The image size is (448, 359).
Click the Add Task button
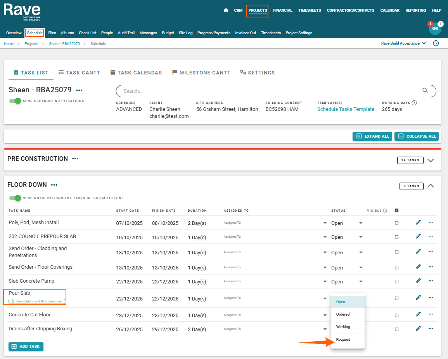pyautogui.click(x=26, y=347)
